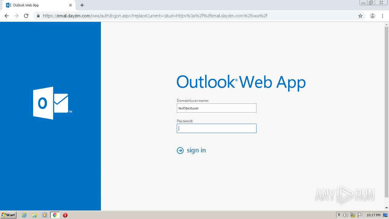Viewport: 389px width, 219px height.
Task: Go forward using the browser forward arrow
Action: click(x=16, y=16)
